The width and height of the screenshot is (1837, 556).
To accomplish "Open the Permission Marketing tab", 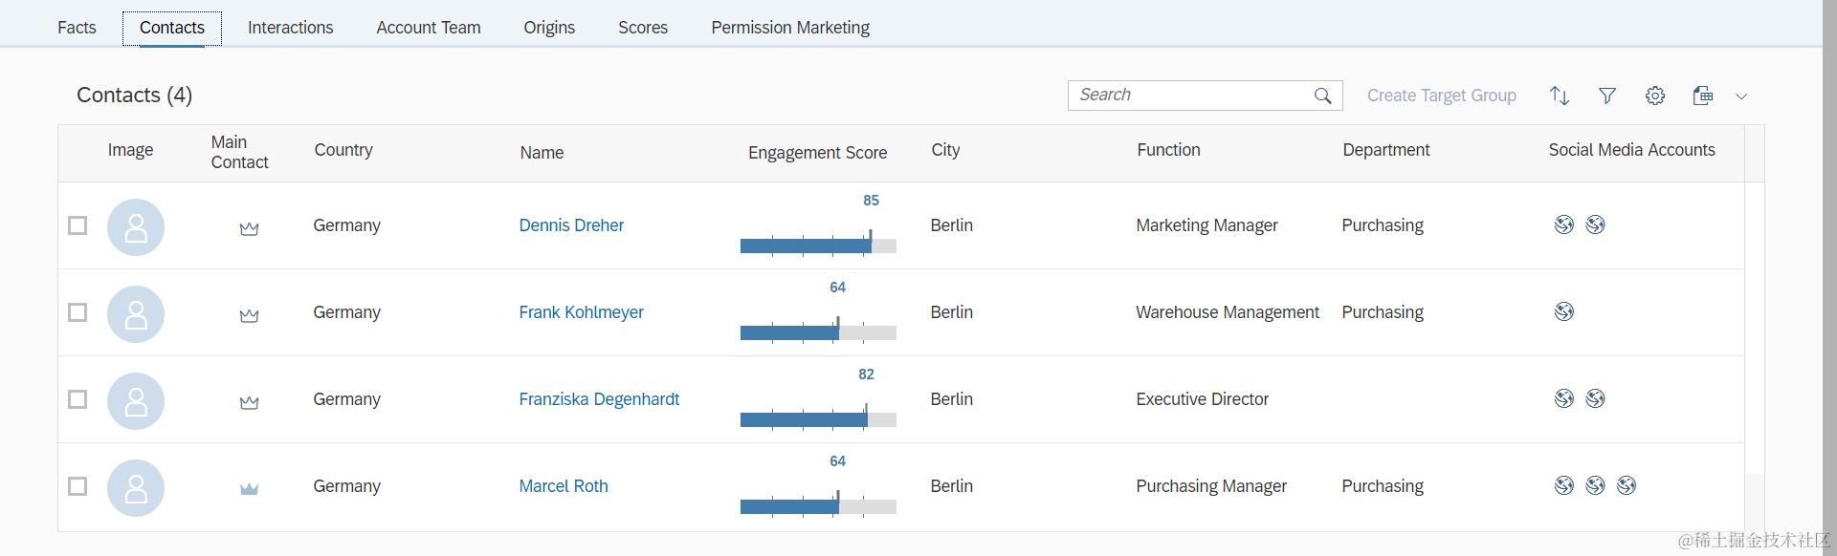I will tap(790, 28).
